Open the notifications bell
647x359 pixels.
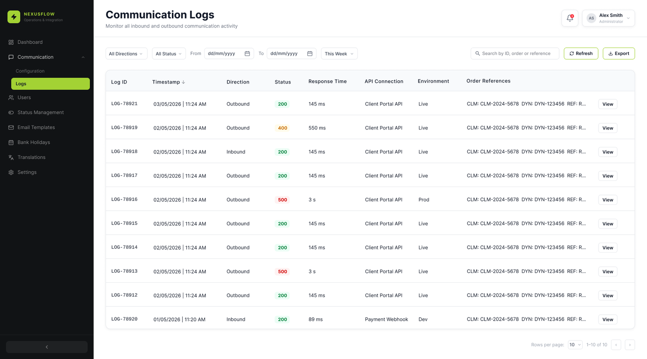570,18
